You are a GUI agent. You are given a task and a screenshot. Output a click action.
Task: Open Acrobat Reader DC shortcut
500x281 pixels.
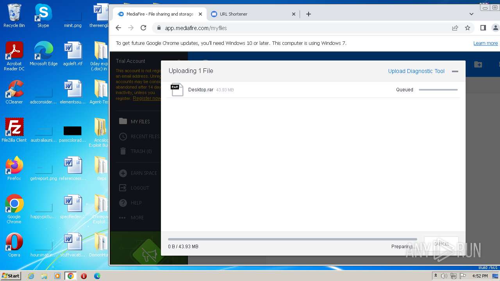coord(14,56)
